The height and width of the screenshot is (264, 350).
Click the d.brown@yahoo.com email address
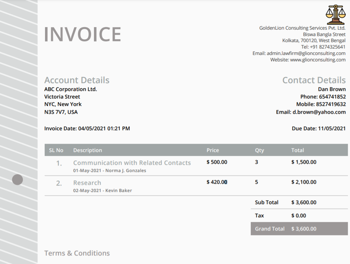pos(319,112)
